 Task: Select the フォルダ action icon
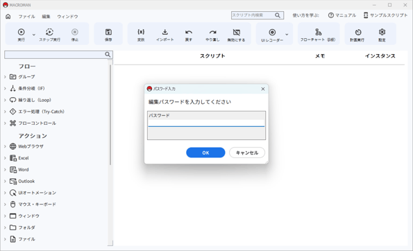[13, 227]
